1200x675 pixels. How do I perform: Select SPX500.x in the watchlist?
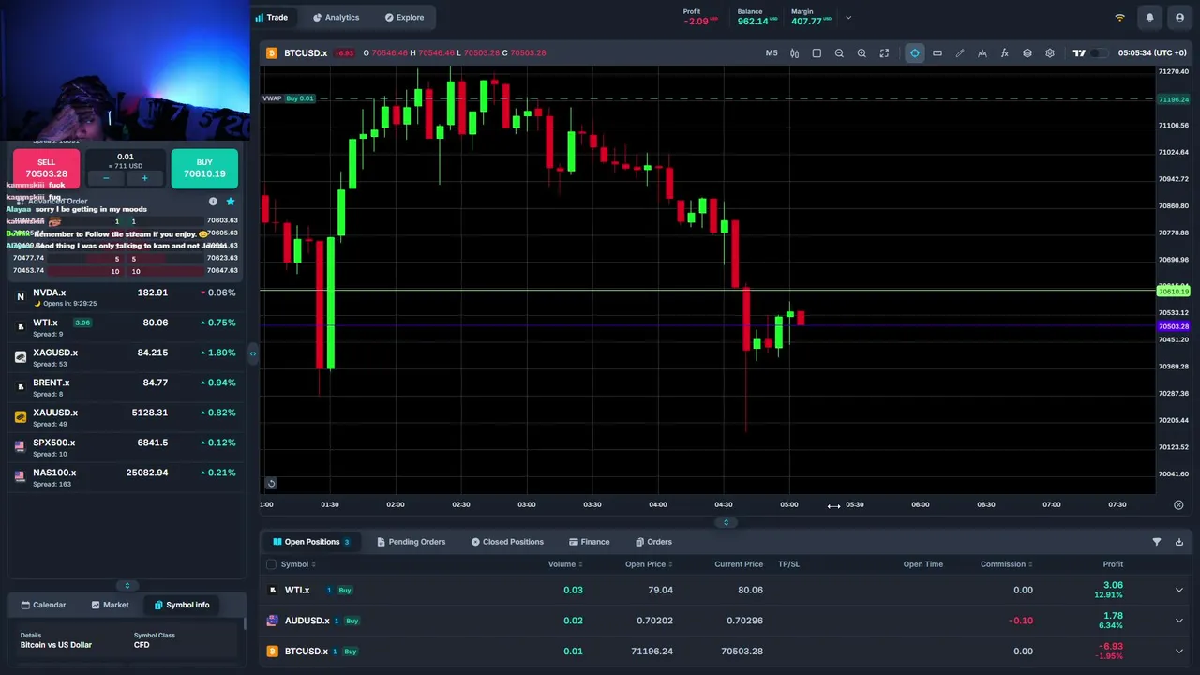(127, 446)
